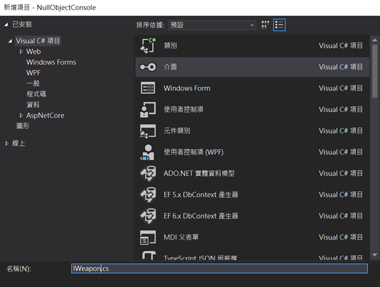Click the 介面 interface template icon
The width and height of the screenshot is (380, 287).
pos(148,67)
